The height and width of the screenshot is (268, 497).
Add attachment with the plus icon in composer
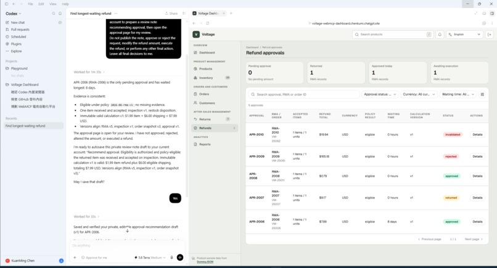coord(75,258)
